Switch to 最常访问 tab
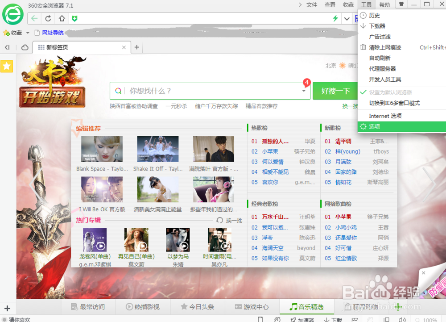Screen dimensions: 446x322 click(88, 307)
